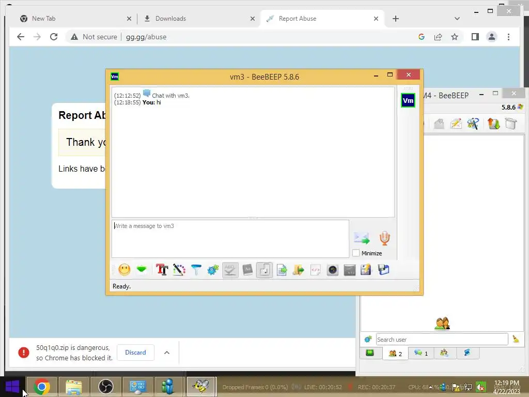Image resolution: width=529 pixels, height=397 pixels.
Task: Click the notepad with pencil icon
Action: 366,270
